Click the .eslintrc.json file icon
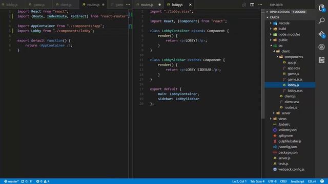328x184 pixels. point(275,130)
